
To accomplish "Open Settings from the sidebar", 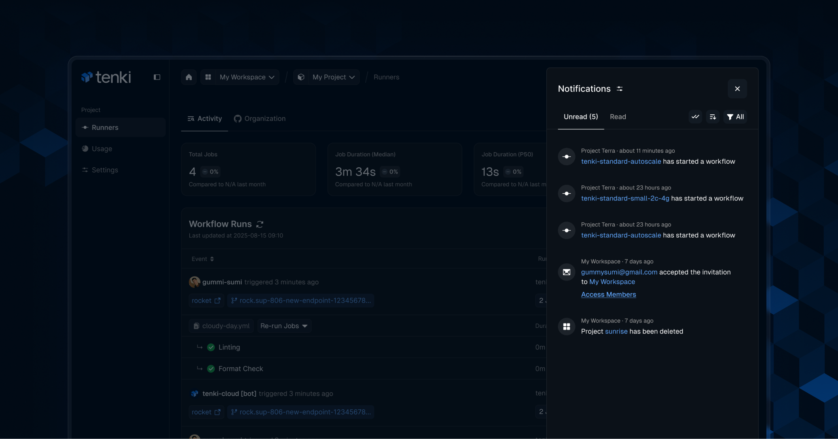I will [x=105, y=170].
